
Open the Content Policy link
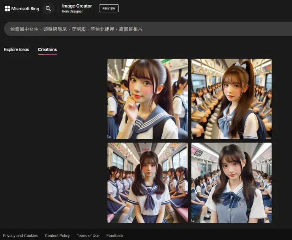click(x=57, y=236)
